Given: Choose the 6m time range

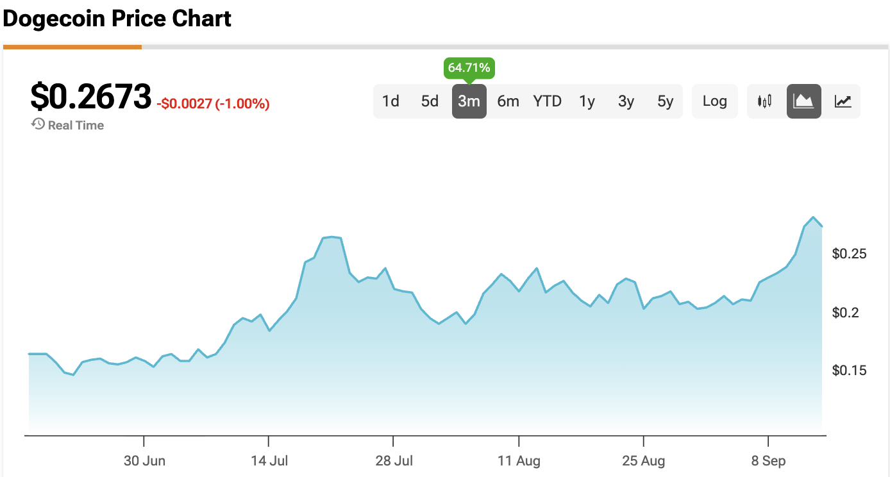Looking at the screenshot, I should 508,101.
